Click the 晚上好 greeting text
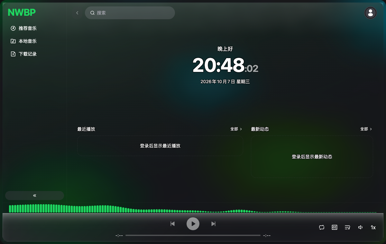Image resolution: width=386 pixels, height=244 pixels. coord(225,49)
